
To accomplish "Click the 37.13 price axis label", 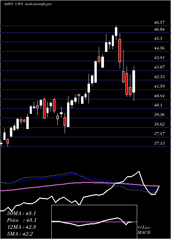I will (x=159, y=143).
